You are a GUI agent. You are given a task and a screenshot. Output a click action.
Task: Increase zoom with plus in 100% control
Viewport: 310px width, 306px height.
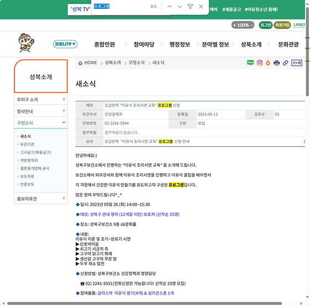click(235, 25)
